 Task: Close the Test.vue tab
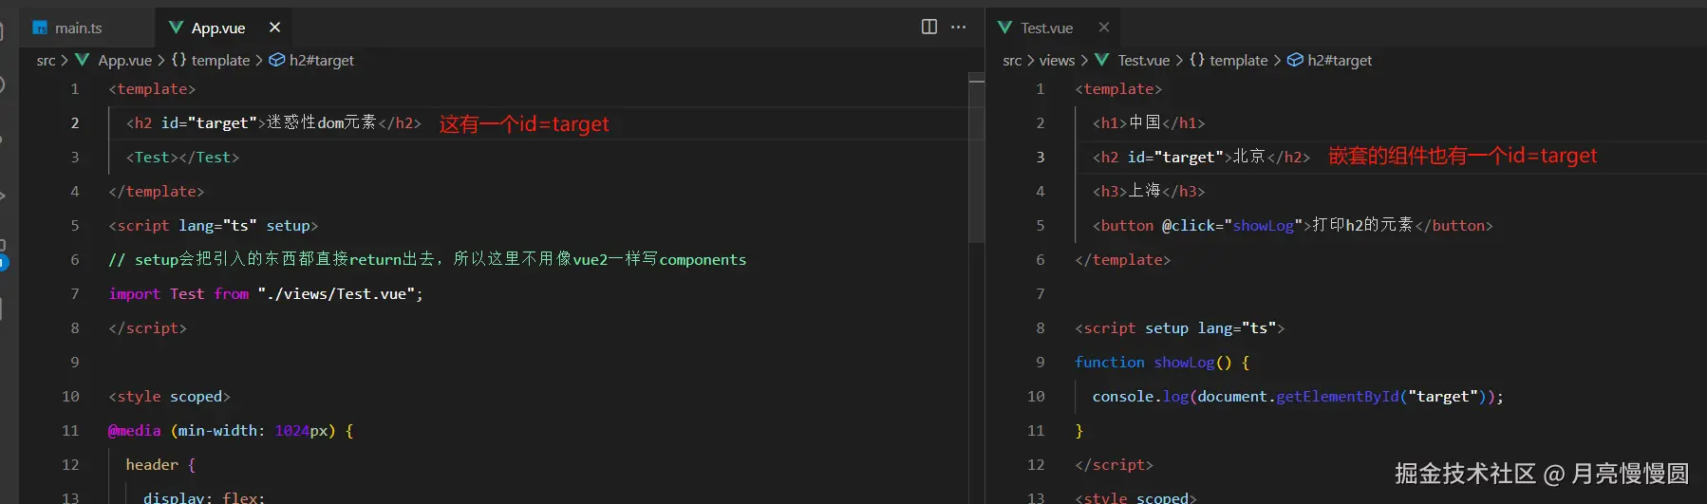click(x=1103, y=28)
